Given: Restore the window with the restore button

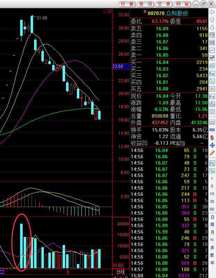Looking at the screenshot, I should [x=203, y=4].
